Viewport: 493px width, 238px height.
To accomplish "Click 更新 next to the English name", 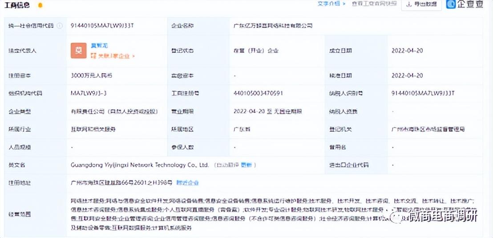I will pyautogui.click(x=246, y=165).
